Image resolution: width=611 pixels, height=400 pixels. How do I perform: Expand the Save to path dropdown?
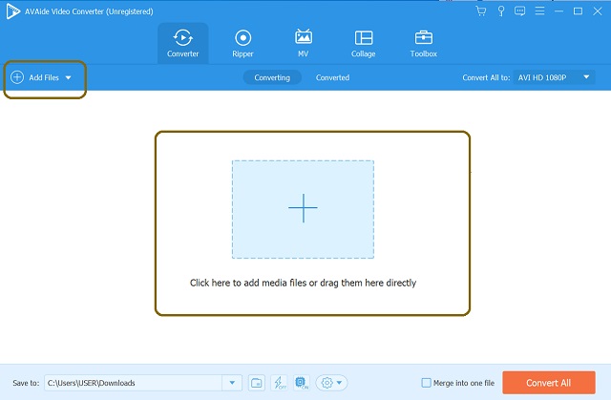tap(232, 383)
